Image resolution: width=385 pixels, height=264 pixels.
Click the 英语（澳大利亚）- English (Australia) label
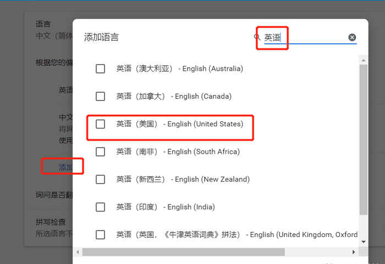[180, 69]
